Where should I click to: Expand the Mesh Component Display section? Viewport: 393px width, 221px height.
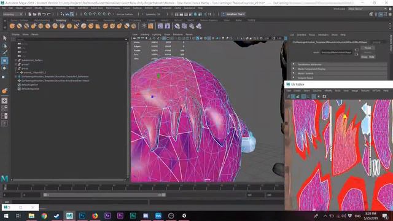pos(294,69)
